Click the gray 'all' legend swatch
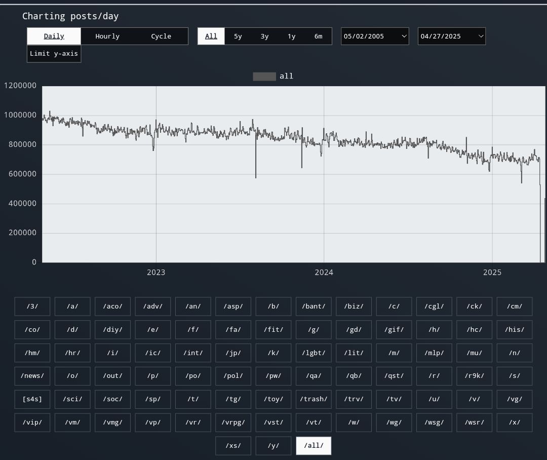The image size is (547, 460). [264, 76]
